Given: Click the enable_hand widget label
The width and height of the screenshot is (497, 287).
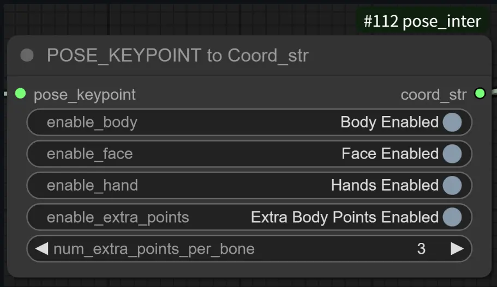Looking at the screenshot, I should (x=92, y=186).
